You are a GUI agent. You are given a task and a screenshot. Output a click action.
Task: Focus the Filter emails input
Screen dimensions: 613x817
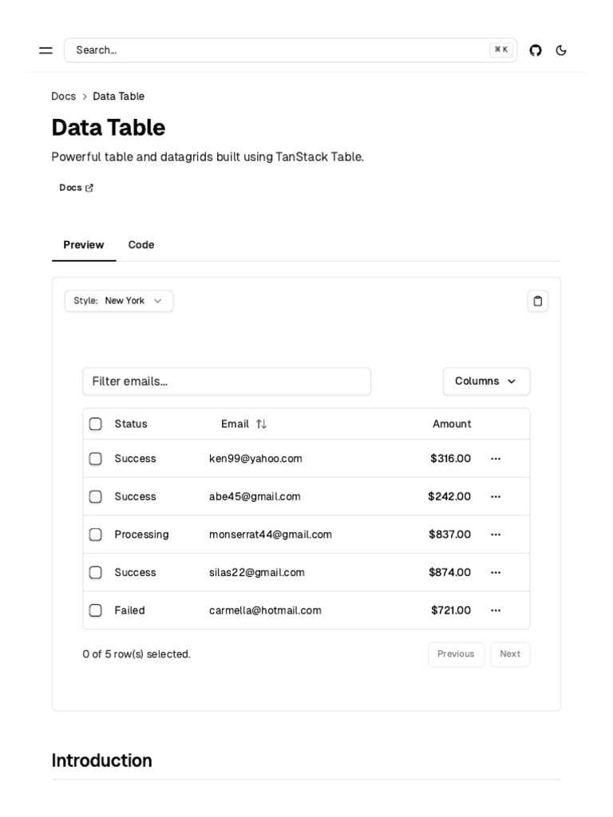tap(227, 381)
